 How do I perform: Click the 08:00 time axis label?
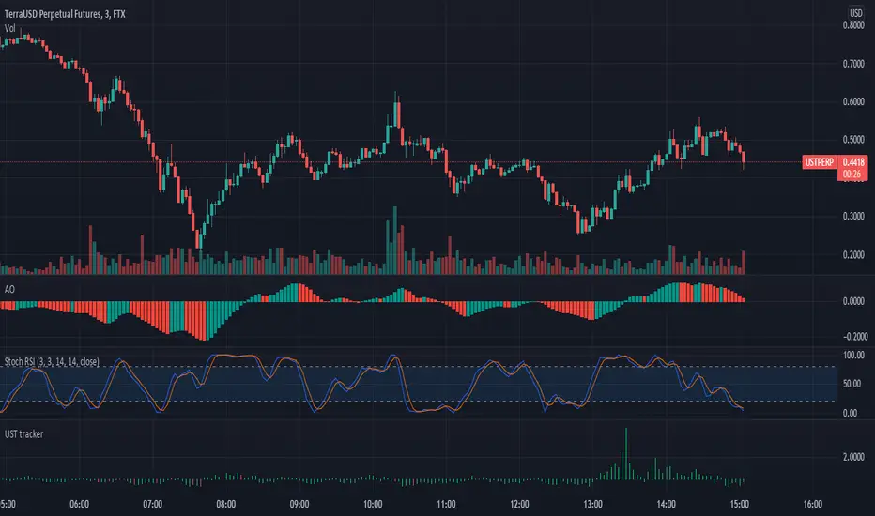(226, 505)
